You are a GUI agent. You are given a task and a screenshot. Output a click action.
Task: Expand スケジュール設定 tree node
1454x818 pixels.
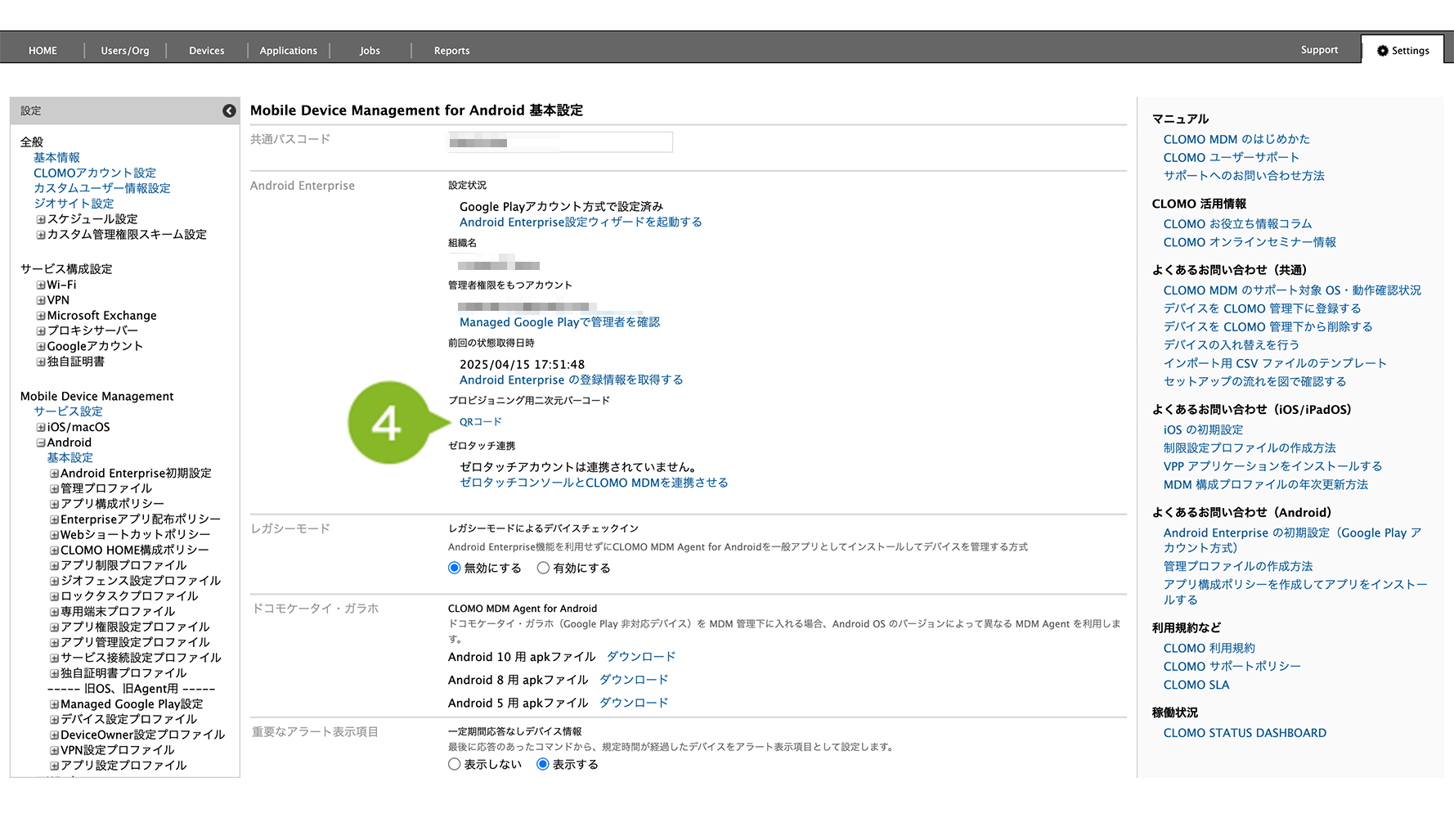(41, 219)
